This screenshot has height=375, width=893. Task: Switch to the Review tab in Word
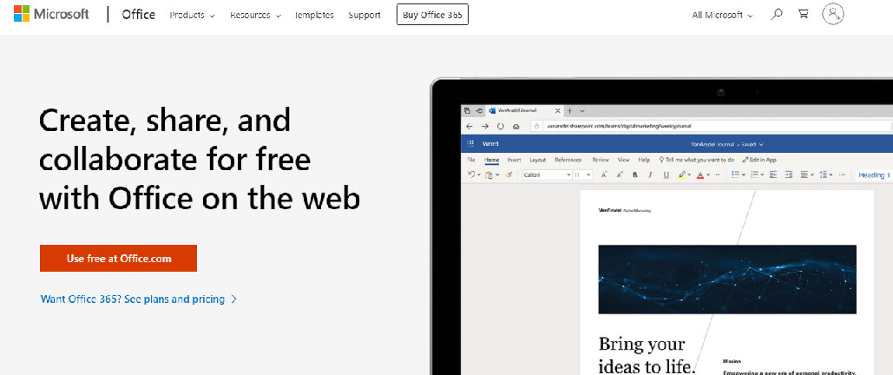(601, 160)
